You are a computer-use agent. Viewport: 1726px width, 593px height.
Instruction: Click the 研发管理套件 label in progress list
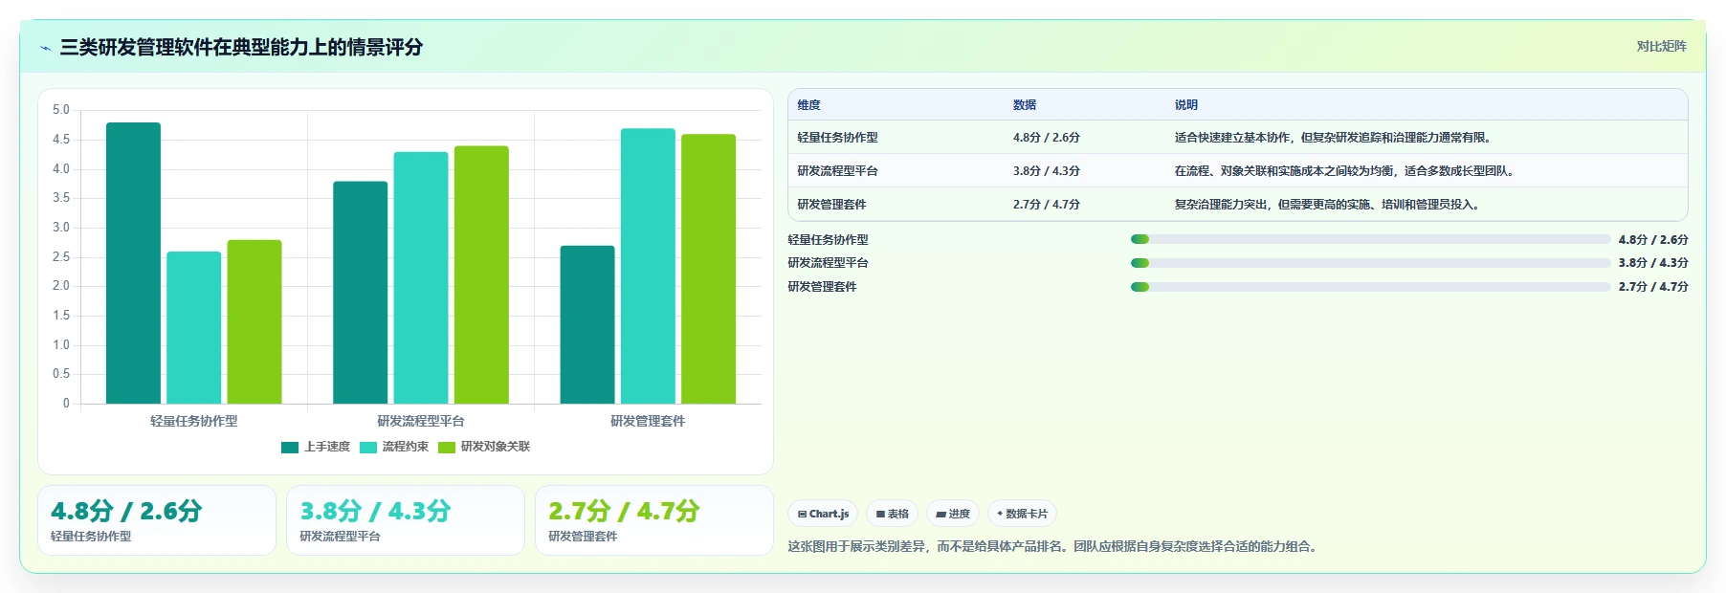point(822,287)
